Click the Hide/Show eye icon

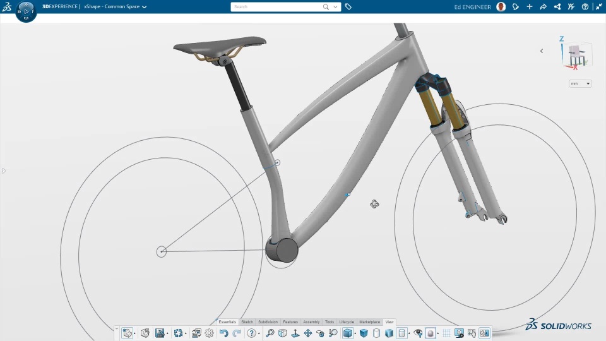pos(418,333)
